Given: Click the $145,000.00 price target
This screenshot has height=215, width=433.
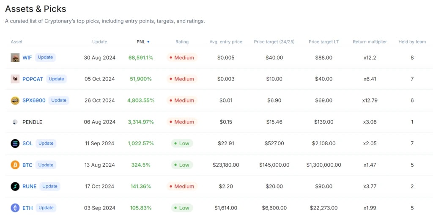Looking at the screenshot, I should pyautogui.click(x=274, y=165).
